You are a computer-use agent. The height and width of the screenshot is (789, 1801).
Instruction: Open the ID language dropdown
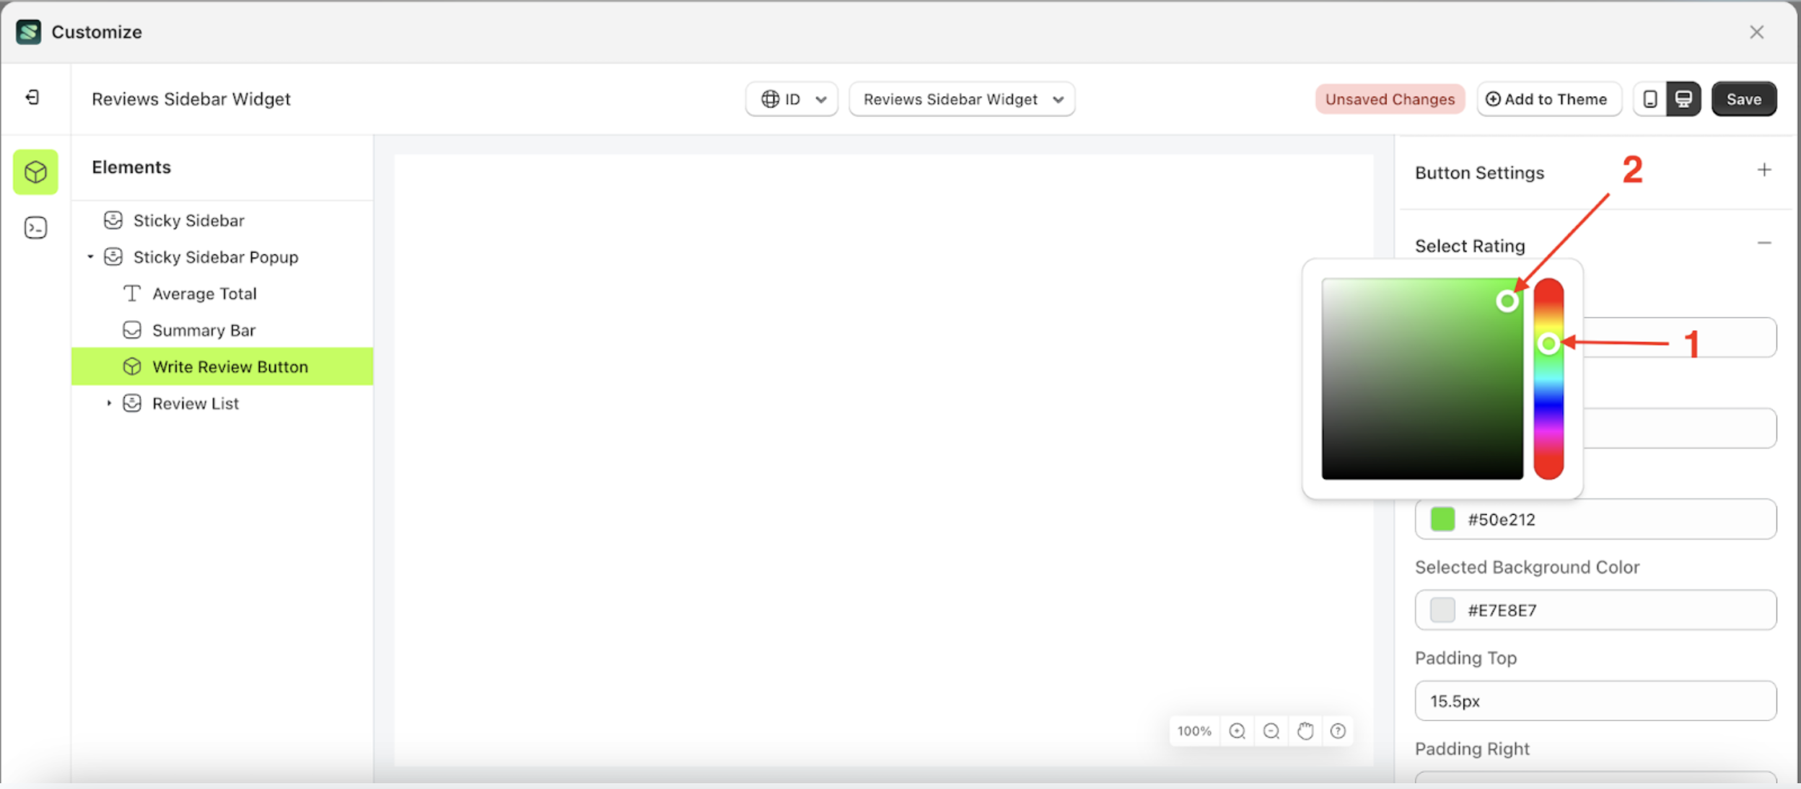coord(791,99)
